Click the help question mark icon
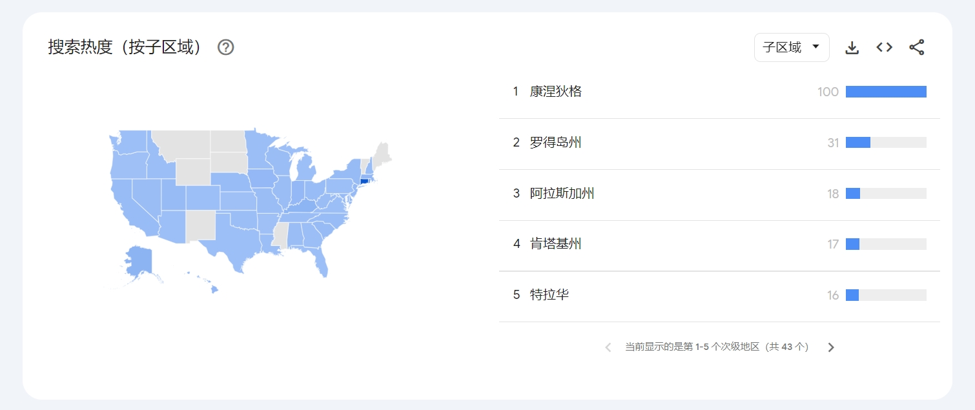 pyautogui.click(x=225, y=47)
